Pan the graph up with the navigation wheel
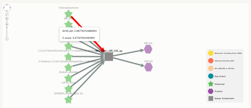Image resolution: width=251 pixels, height=108 pixels. tap(7, 5)
